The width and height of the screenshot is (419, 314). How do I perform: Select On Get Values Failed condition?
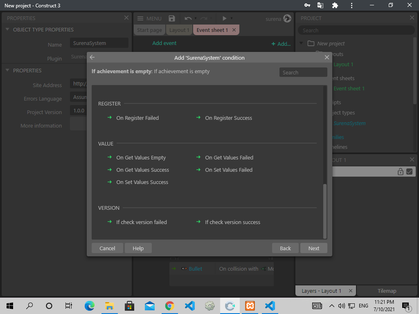point(229,157)
